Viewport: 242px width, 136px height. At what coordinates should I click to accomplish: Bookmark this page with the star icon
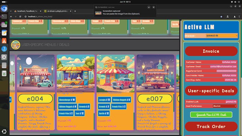click(221, 16)
